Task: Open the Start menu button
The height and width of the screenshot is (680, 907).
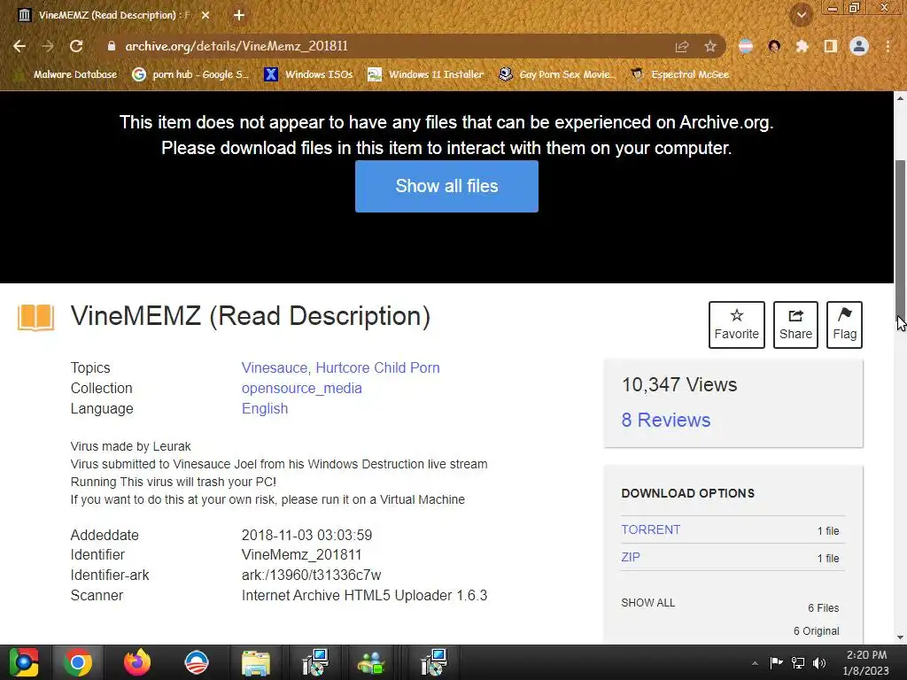Action: click(24, 662)
